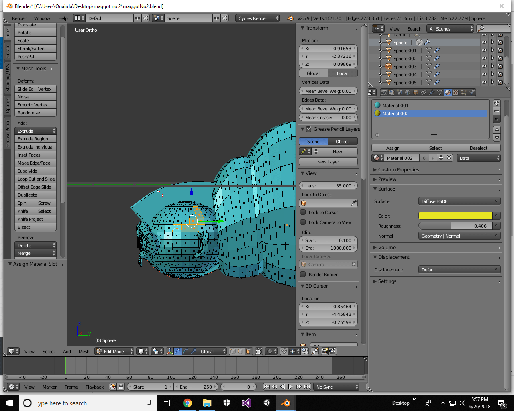Image resolution: width=514 pixels, height=411 pixels.
Task: Hide Sphere.001 with its eye icon
Action: point(484,50)
